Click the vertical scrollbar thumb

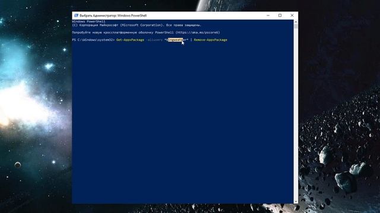296,26
